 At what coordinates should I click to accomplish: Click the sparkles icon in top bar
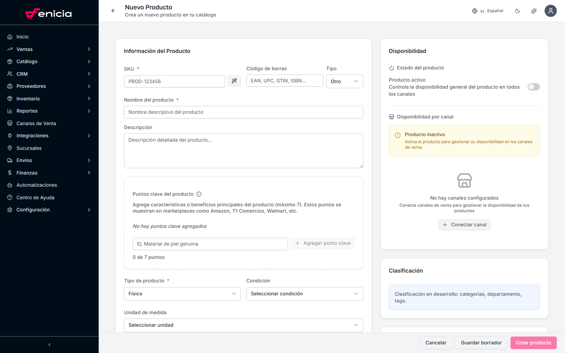coord(534,11)
